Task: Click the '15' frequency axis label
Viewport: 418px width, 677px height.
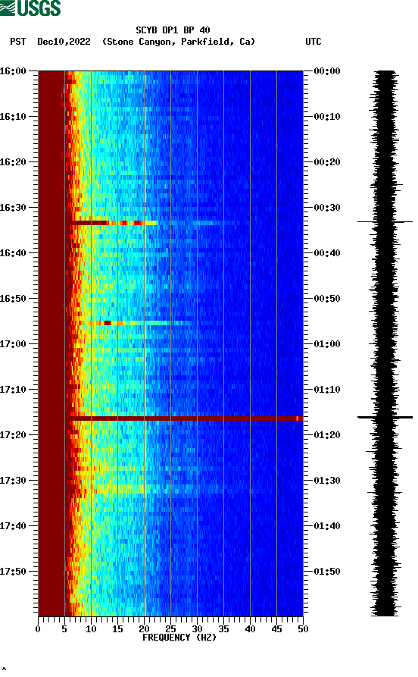Action: click(x=117, y=629)
